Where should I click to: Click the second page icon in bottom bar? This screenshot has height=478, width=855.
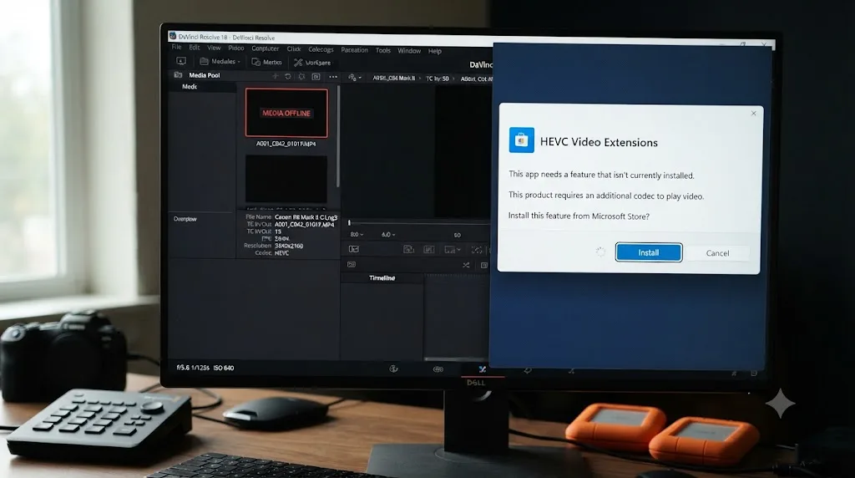coord(438,369)
